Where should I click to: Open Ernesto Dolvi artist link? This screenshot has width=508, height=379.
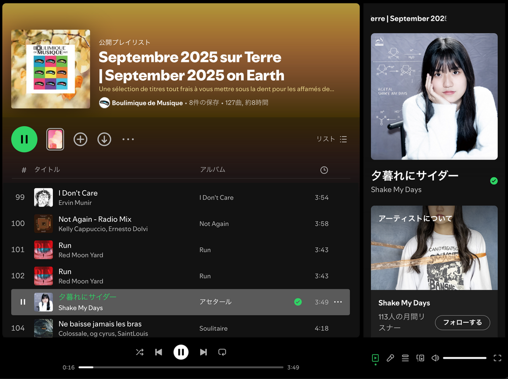coord(129,229)
